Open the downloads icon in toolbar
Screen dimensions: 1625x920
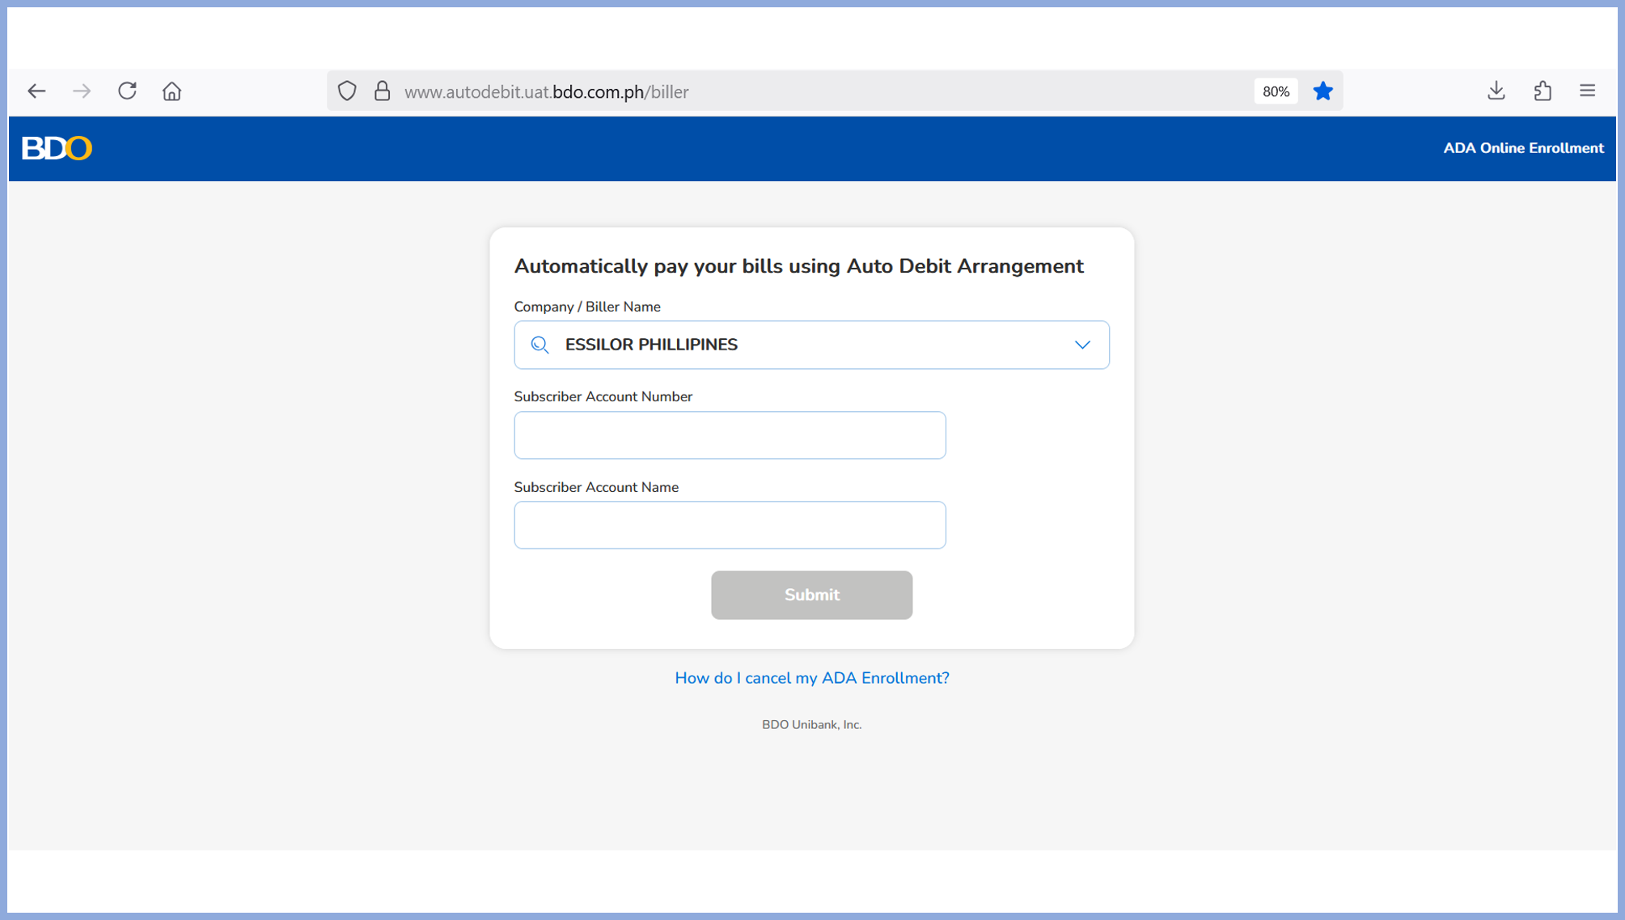point(1496,91)
